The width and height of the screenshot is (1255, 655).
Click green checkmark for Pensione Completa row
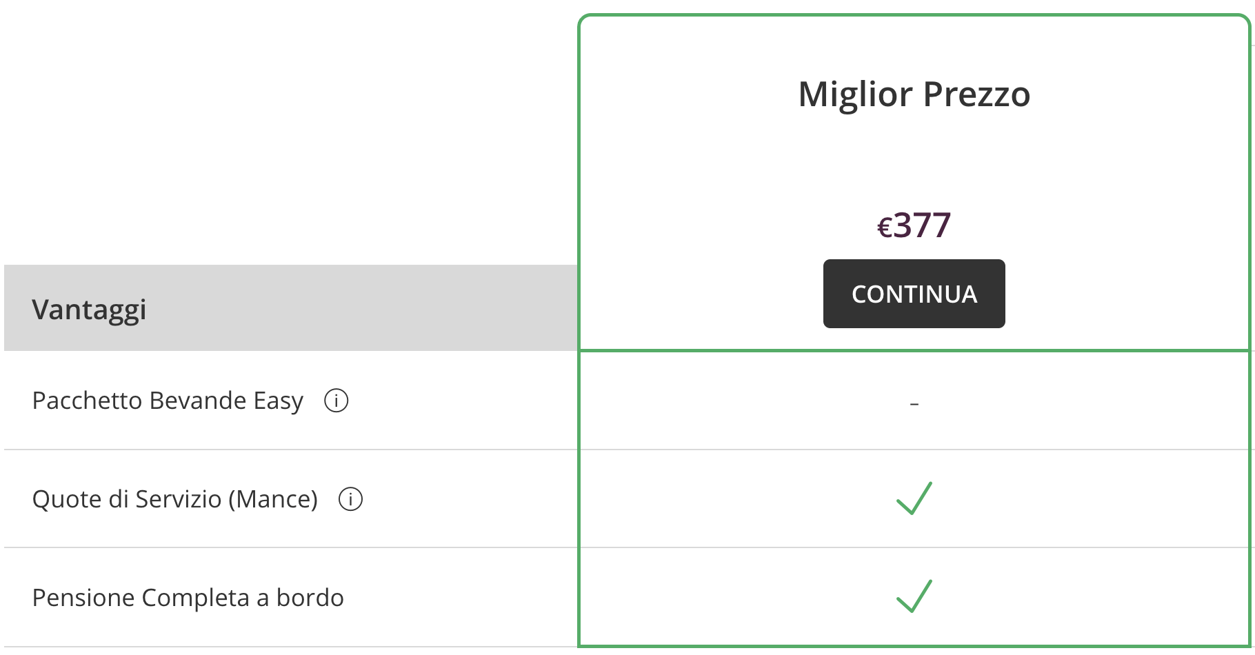pyautogui.click(x=914, y=596)
